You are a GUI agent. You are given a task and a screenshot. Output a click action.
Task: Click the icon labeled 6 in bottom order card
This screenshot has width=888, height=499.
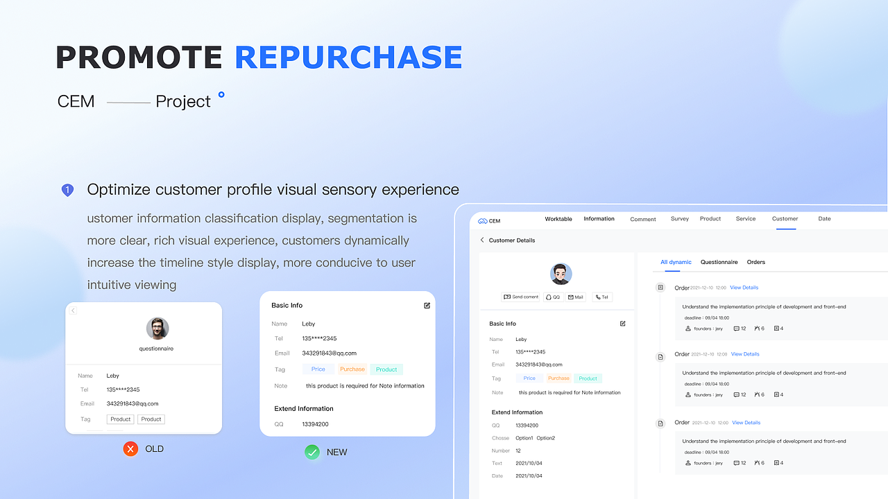point(757,463)
